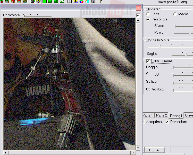The width and height of the screenshot is (193, 155).
Task: Click the yellow diamond B&W icon
Action: tap(75, 1)
